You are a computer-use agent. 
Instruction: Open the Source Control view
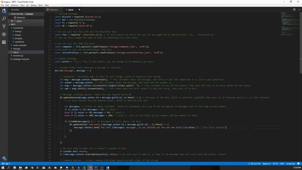(4, 26)
